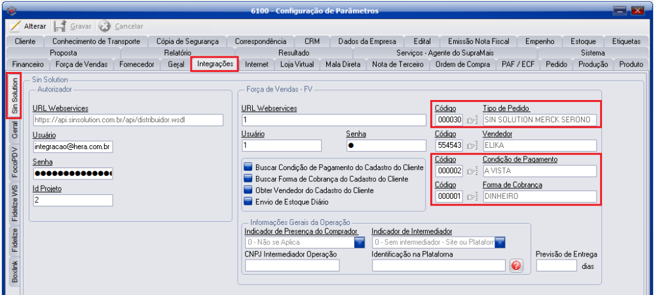Open Indicador de Presença do Comprador dropdown

click(360, 243)
